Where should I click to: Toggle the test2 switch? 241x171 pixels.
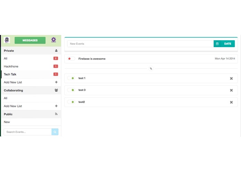tap(71, 102)
